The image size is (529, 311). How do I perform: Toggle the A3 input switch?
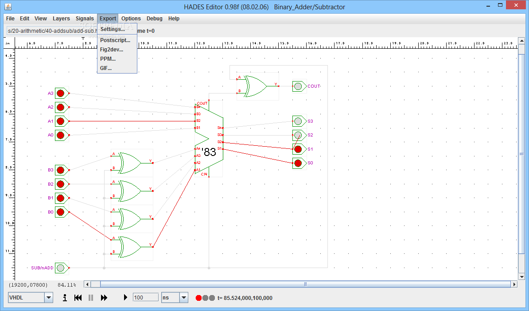click(x=60, y=93)
